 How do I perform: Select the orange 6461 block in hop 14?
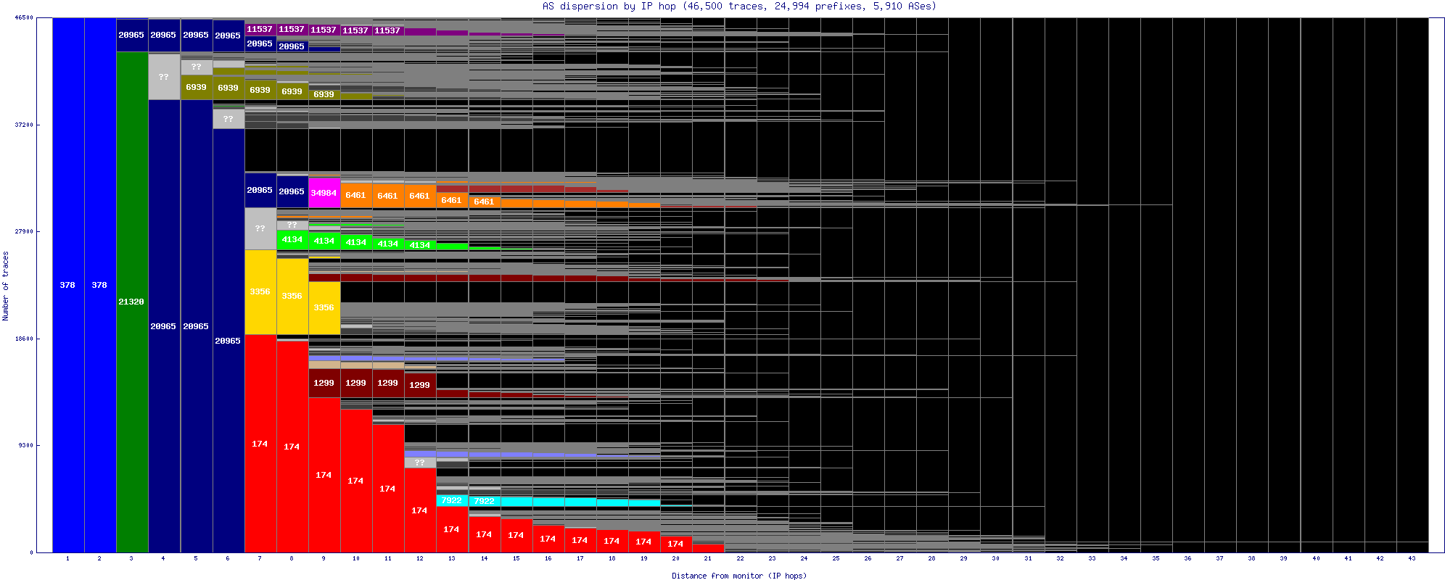[x=483, y=202]
